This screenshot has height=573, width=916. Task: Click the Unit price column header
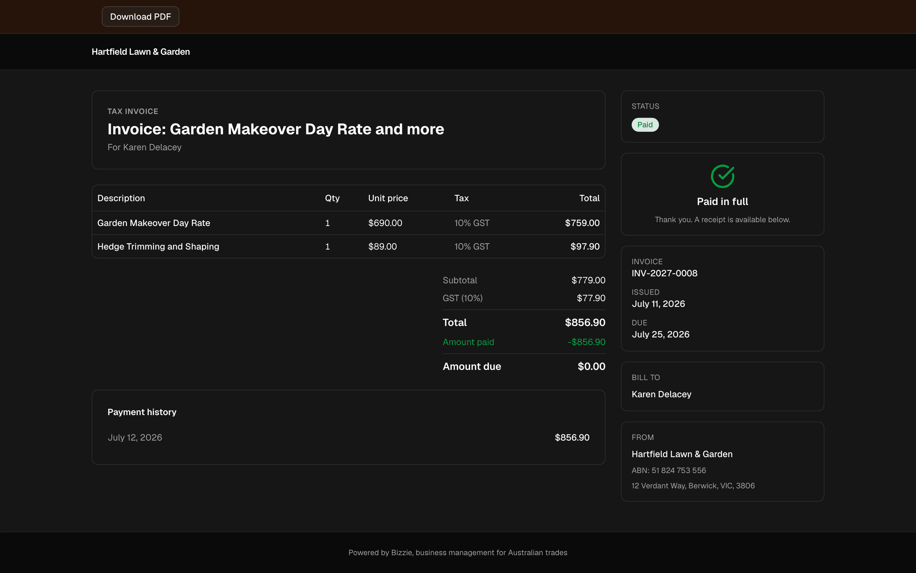point(388,198)
